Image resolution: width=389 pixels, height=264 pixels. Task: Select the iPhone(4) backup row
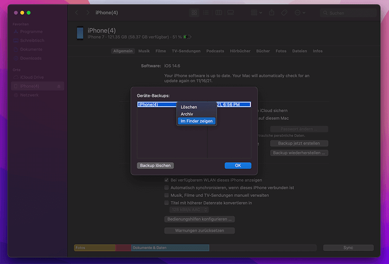(194, 104)
